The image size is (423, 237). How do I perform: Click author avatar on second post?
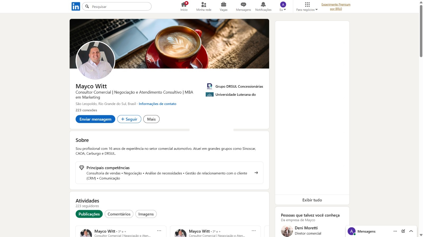coord(181,233)
